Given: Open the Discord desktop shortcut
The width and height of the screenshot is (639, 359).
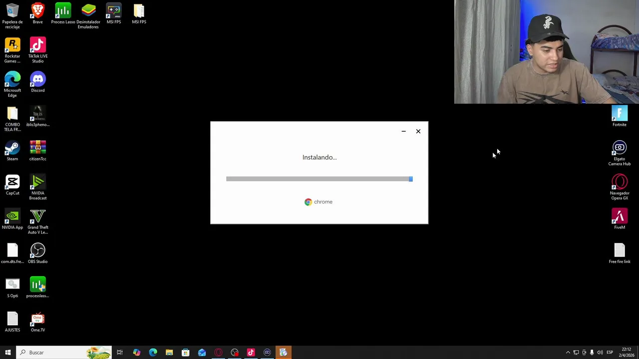Looking at the screenshot, I should (x=38, y=82).
